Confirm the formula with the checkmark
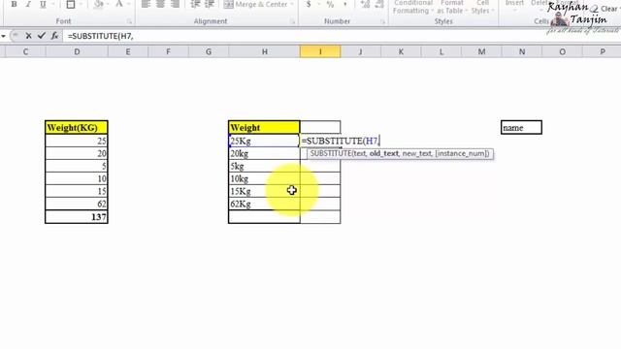This screenshot has height=349, width=621. coord(41,36)
